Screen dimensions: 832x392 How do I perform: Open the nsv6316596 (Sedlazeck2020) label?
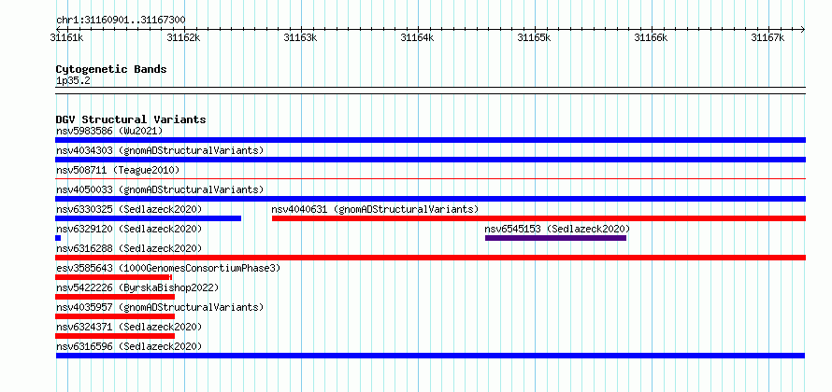(129, 346)
